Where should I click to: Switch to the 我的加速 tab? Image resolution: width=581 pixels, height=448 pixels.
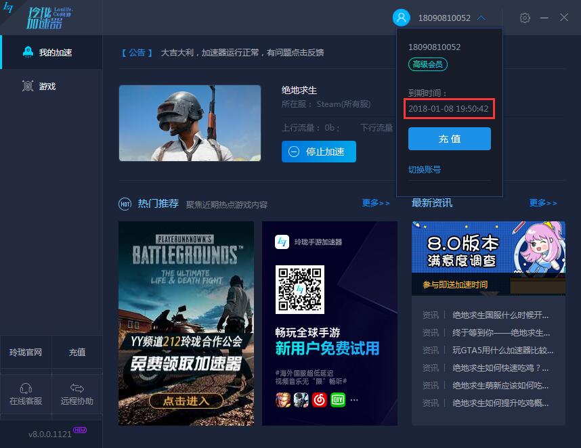pos(51,51)
